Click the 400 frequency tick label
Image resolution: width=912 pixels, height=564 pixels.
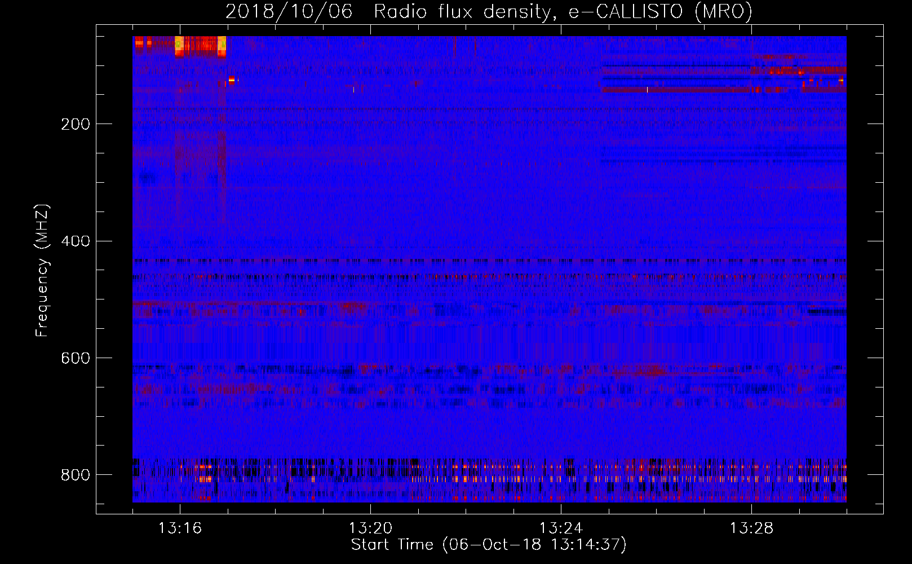(76, 241)
